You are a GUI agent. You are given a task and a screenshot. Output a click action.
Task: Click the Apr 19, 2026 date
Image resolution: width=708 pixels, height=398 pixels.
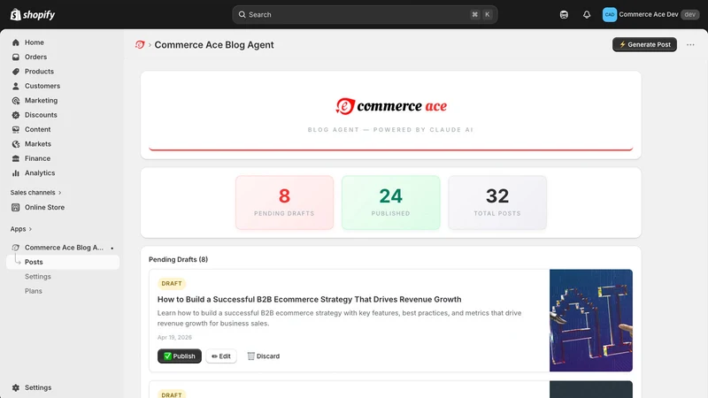(174, 337)
